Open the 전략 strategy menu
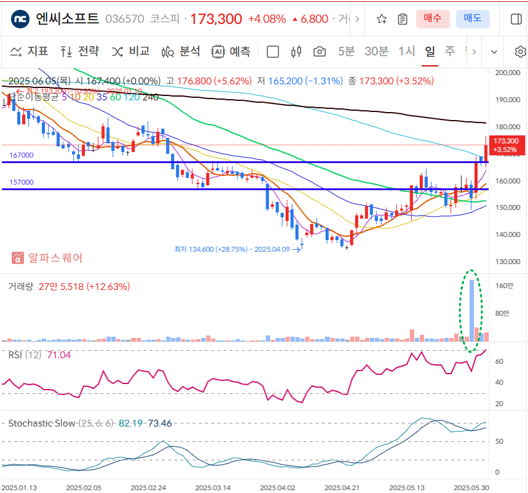 pyautogui.click(x=80, y=52)
